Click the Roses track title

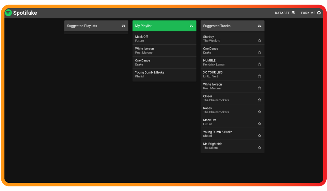[x=207, y=108]
